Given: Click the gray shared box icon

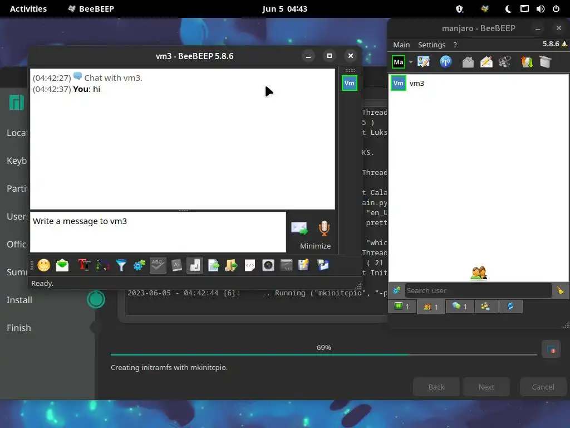Looking at the screenshot, I should [546, 62].
